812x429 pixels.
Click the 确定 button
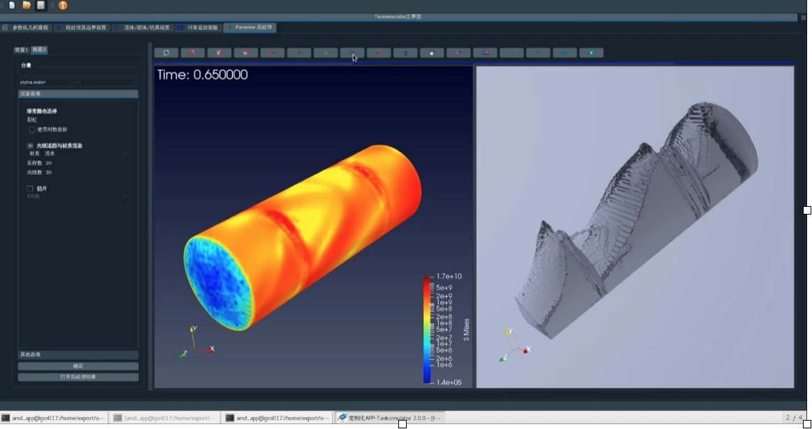coord(78,366)
